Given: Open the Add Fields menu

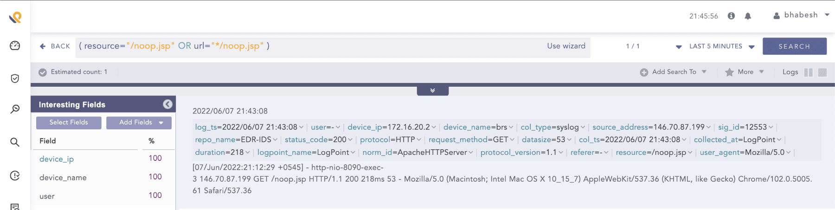Looking at the screenshot, I should click(x=139, y=122).
